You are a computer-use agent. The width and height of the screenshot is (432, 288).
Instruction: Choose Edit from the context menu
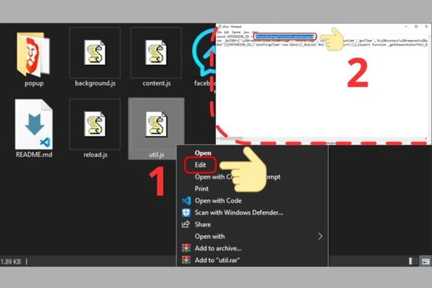click(200, 165)
